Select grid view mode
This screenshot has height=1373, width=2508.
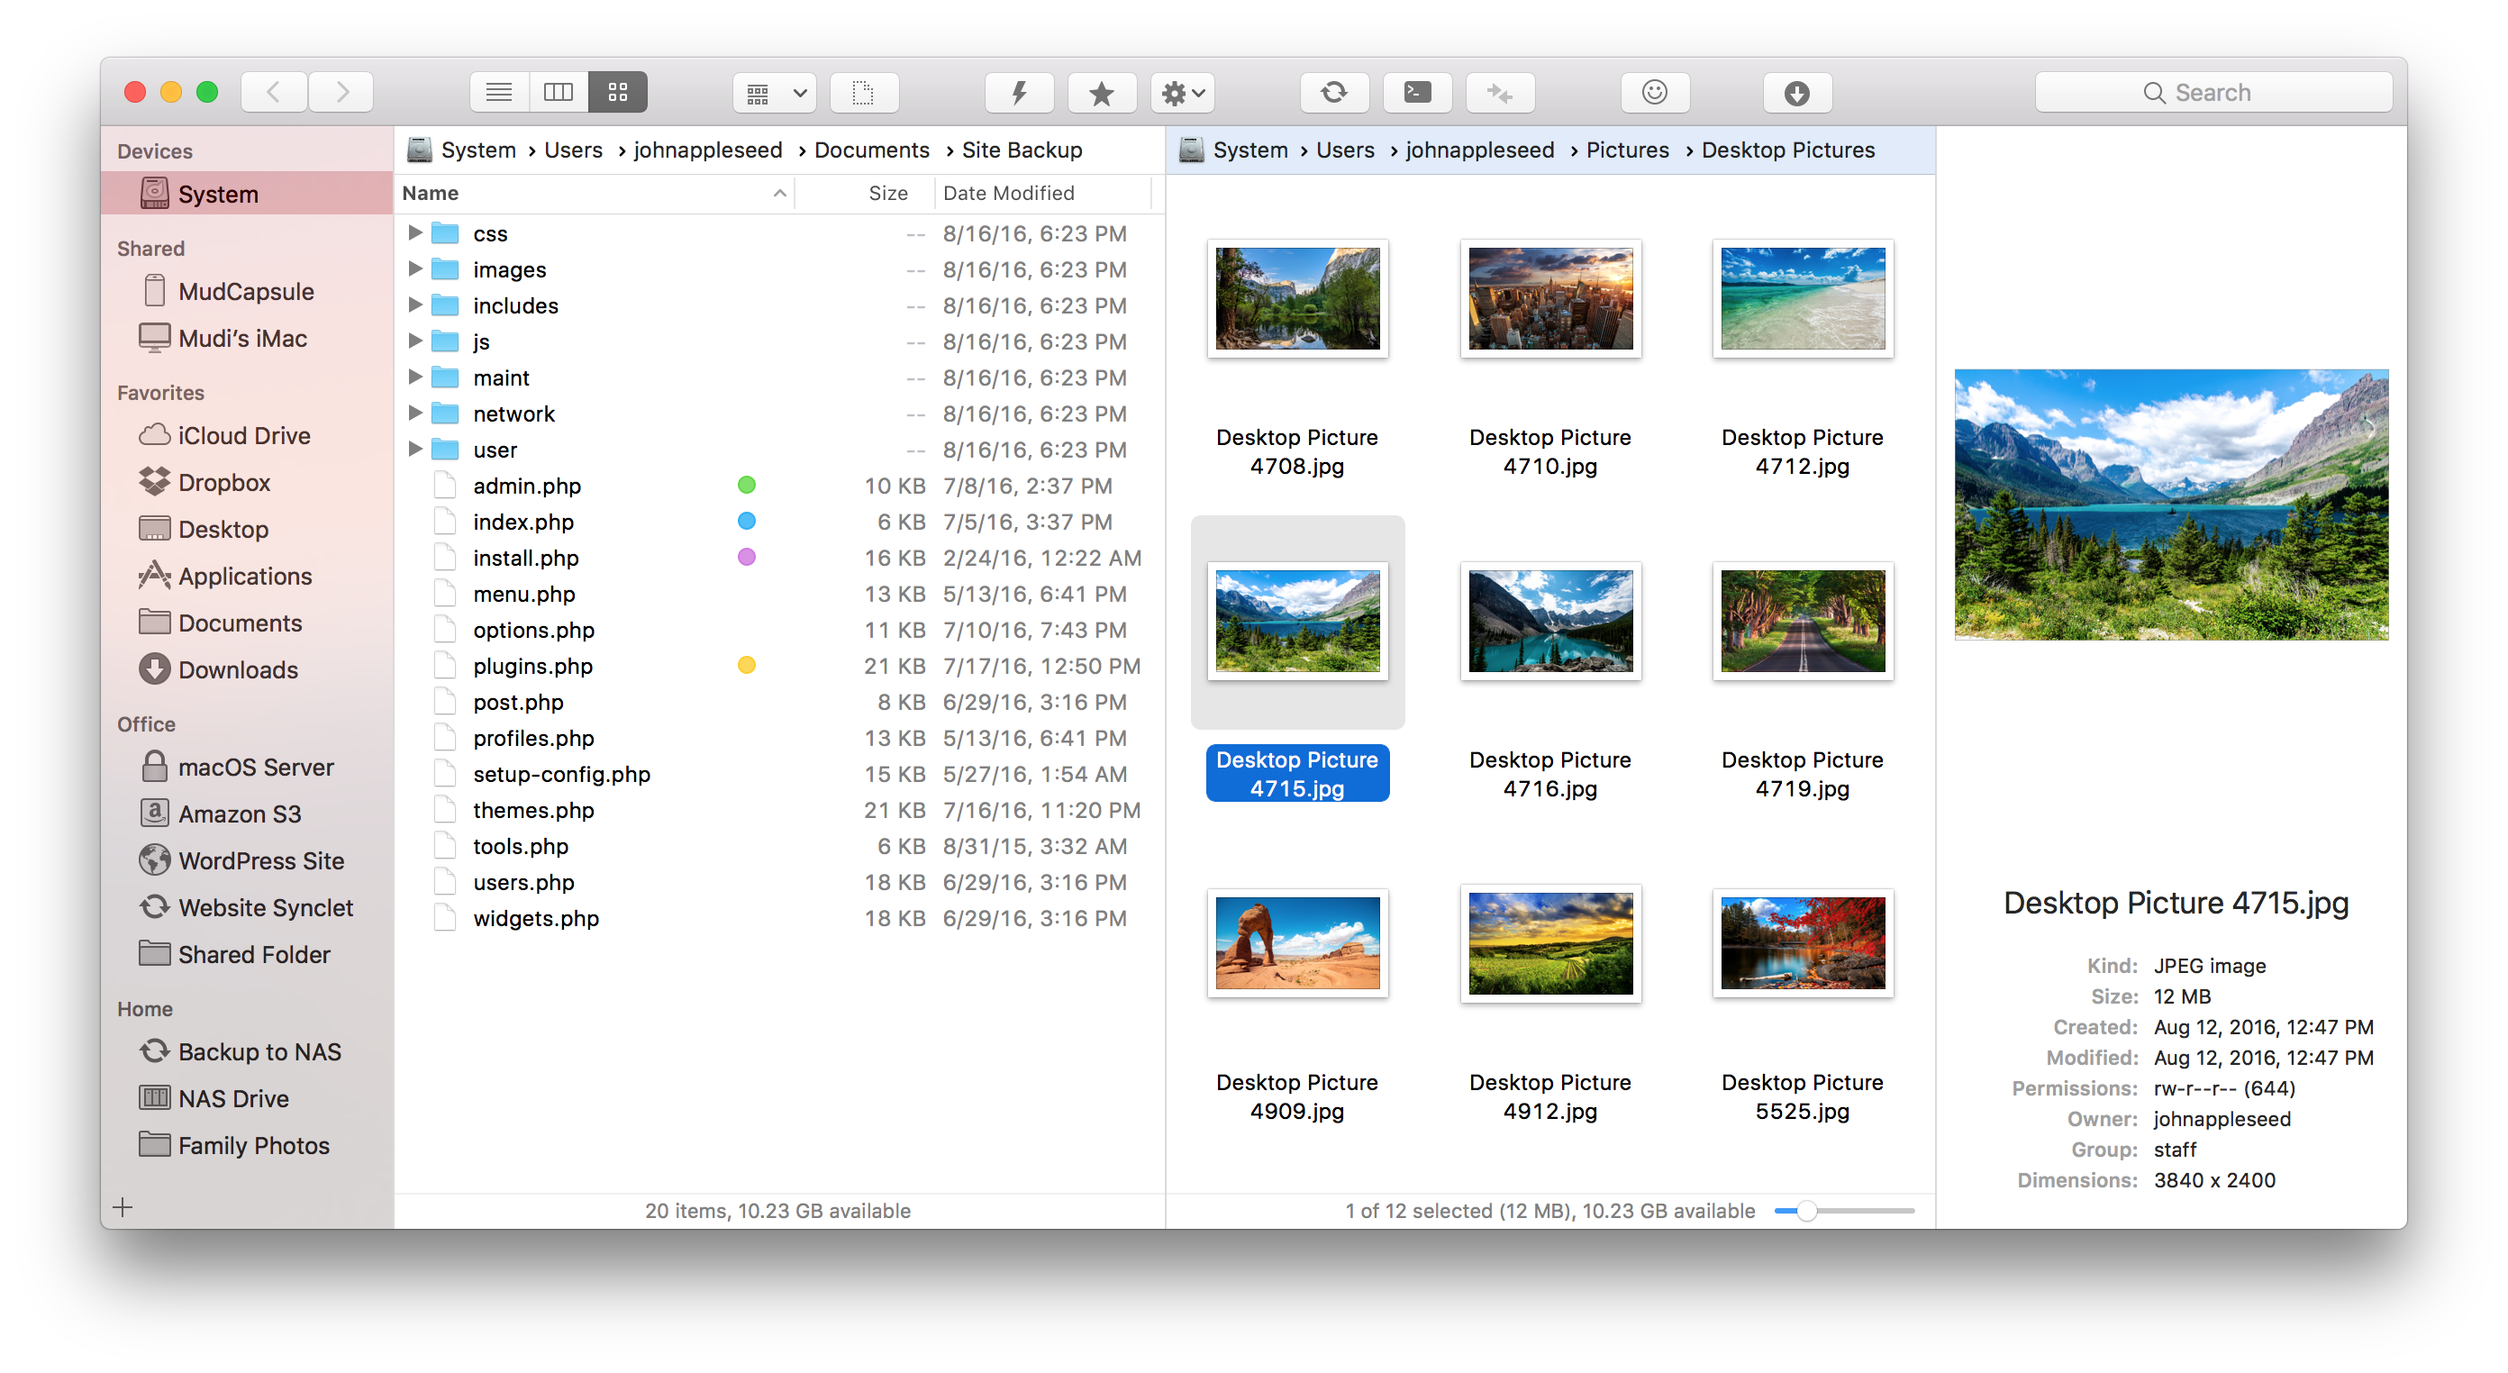click(x=617, y=92)
